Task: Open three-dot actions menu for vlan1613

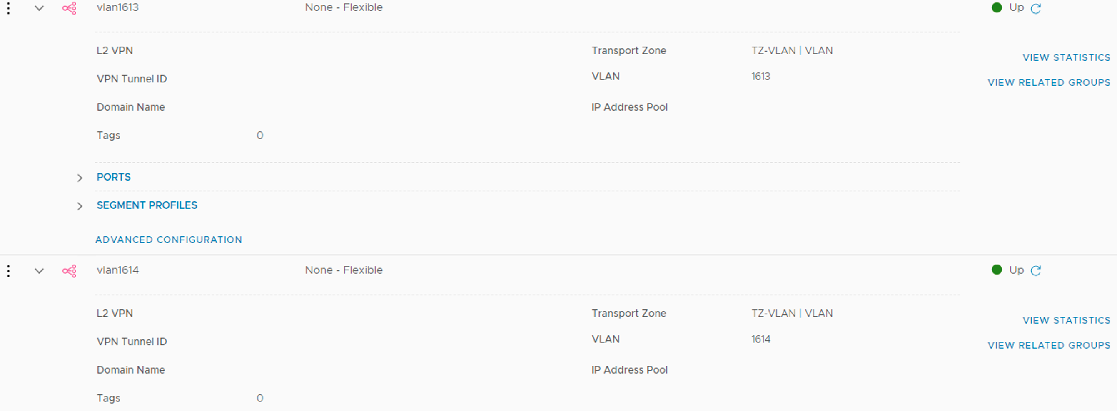Action: pos(9,8)
